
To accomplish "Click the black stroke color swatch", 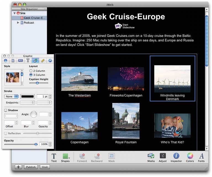I will [x=27, y=96].
